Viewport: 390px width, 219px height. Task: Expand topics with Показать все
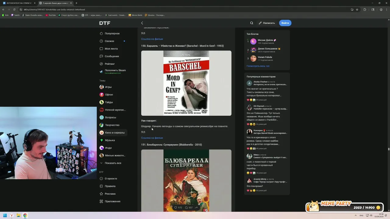(x=113, y=163)
